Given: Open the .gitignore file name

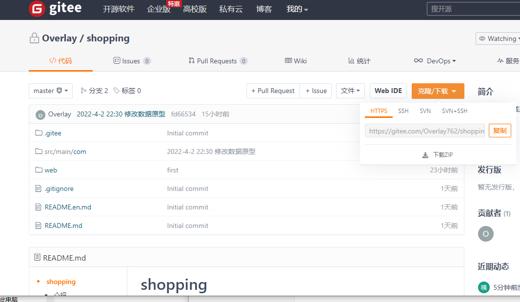Looking at the screenshot, I should click(59, 189).
